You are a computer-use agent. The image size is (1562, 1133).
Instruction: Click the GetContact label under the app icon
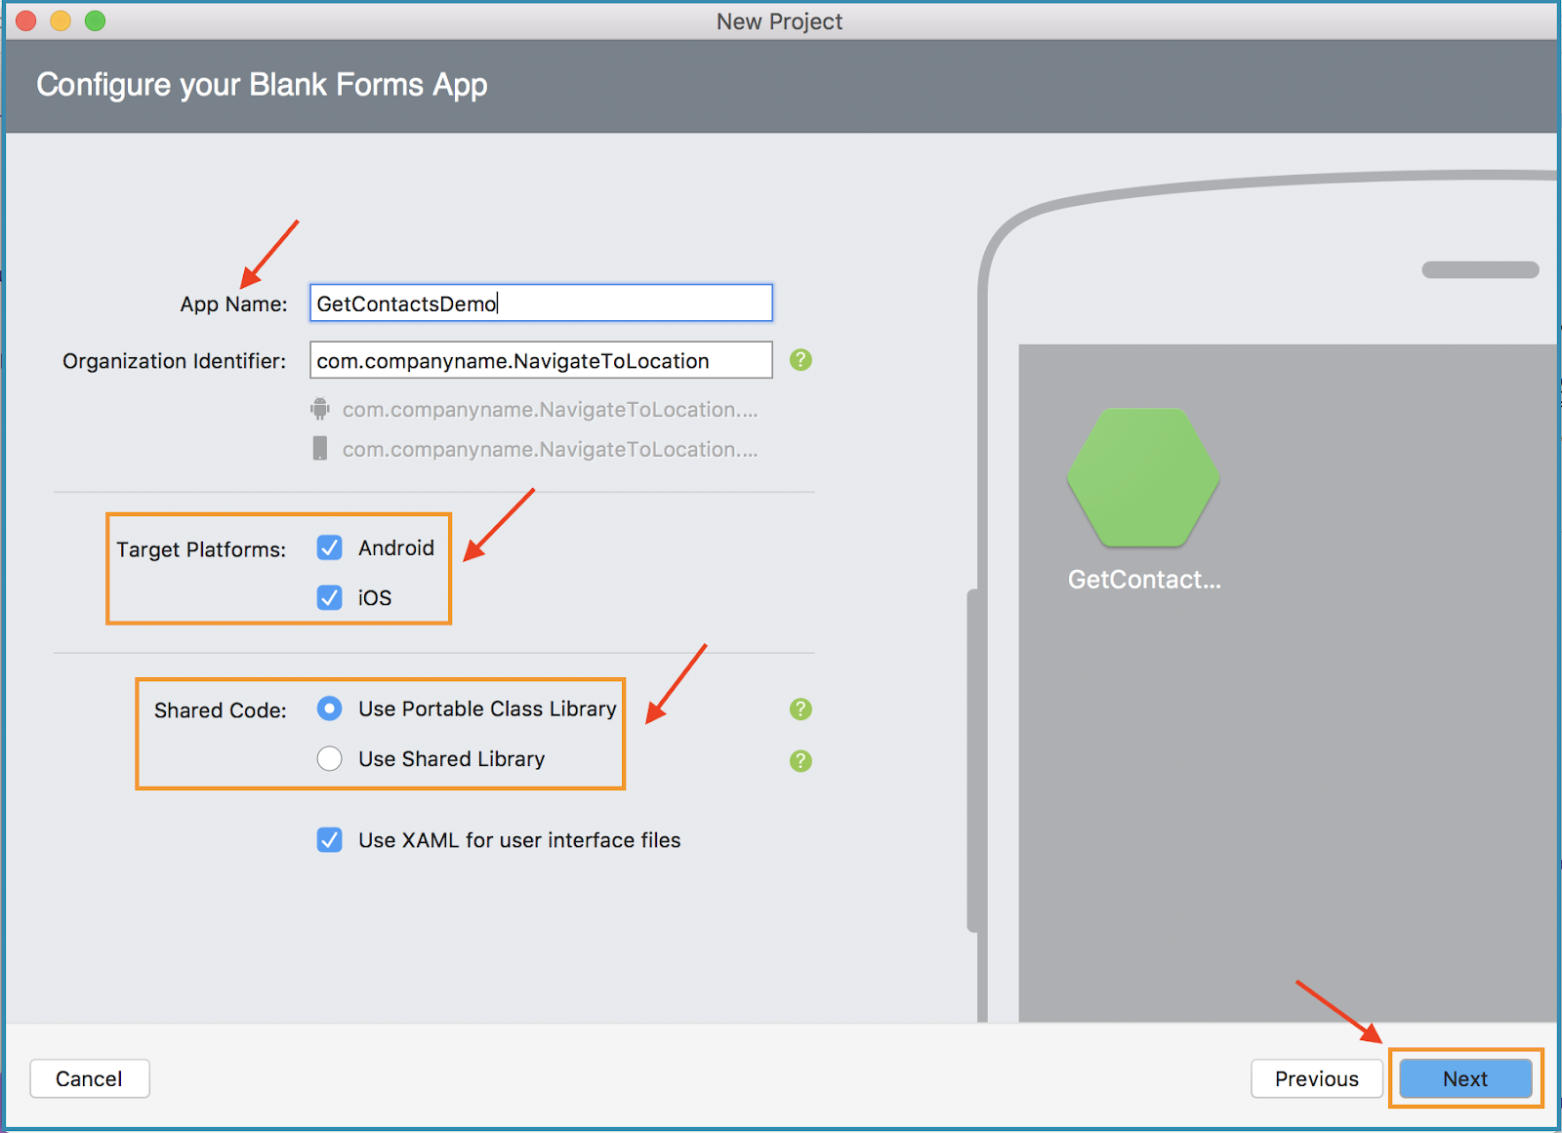pos(1143,579)
